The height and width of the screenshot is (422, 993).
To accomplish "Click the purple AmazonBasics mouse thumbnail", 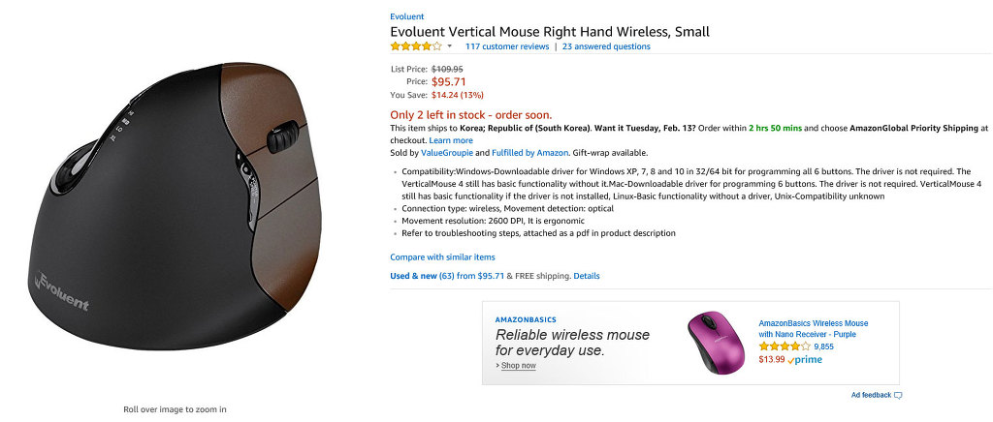I will (717, 342).
